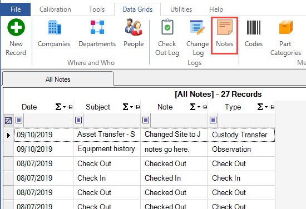Select the All Notes tab
Image resolution: width=306 pixels, height=209 pixels.
click(58, 79)
